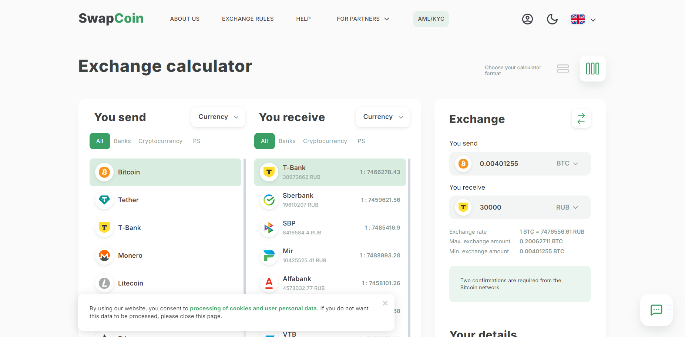Select three-column calculator format icon
The width and height of the screenshot is (685, 337).
(592, 69)
